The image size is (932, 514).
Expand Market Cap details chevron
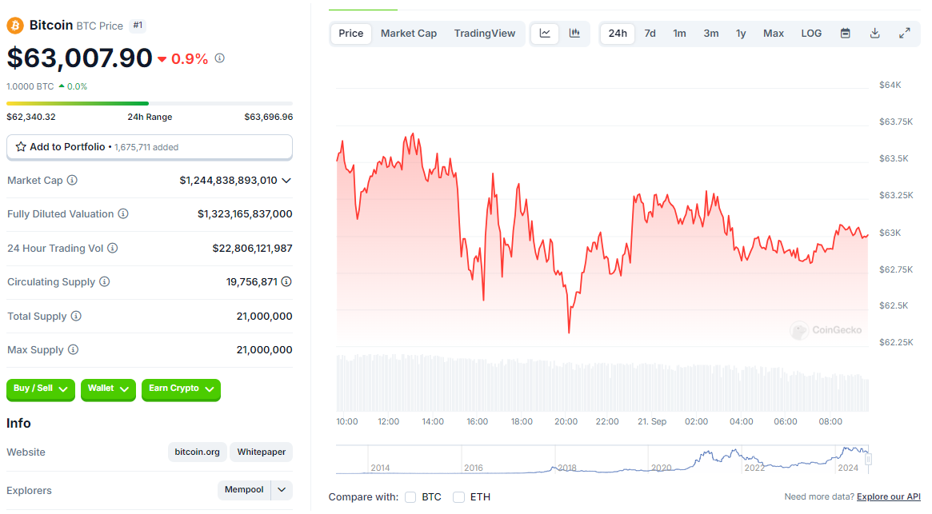tap(286, 181)
